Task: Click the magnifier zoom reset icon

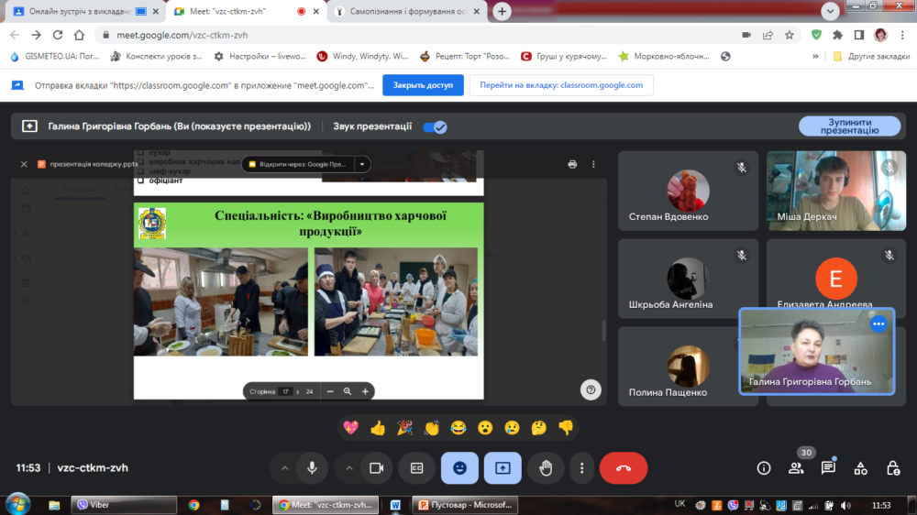Action: (348, 391)
